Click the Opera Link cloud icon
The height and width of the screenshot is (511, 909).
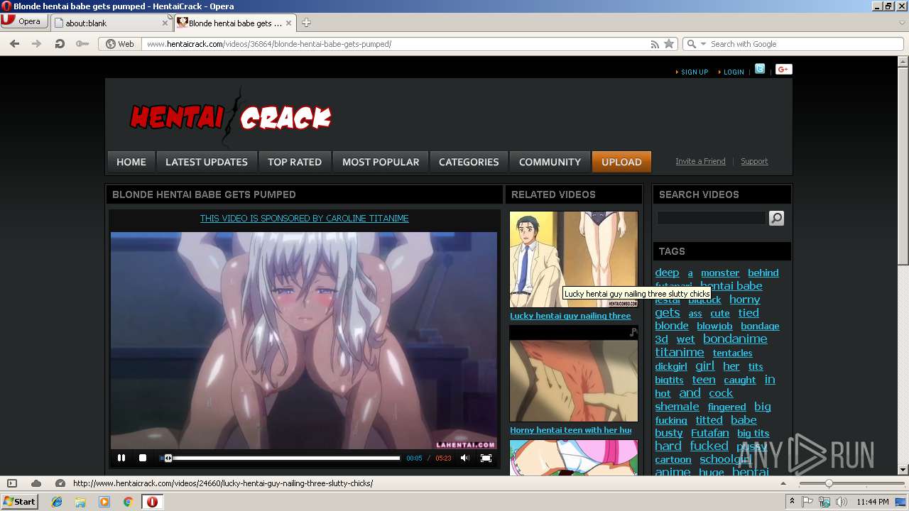[36, 483]
